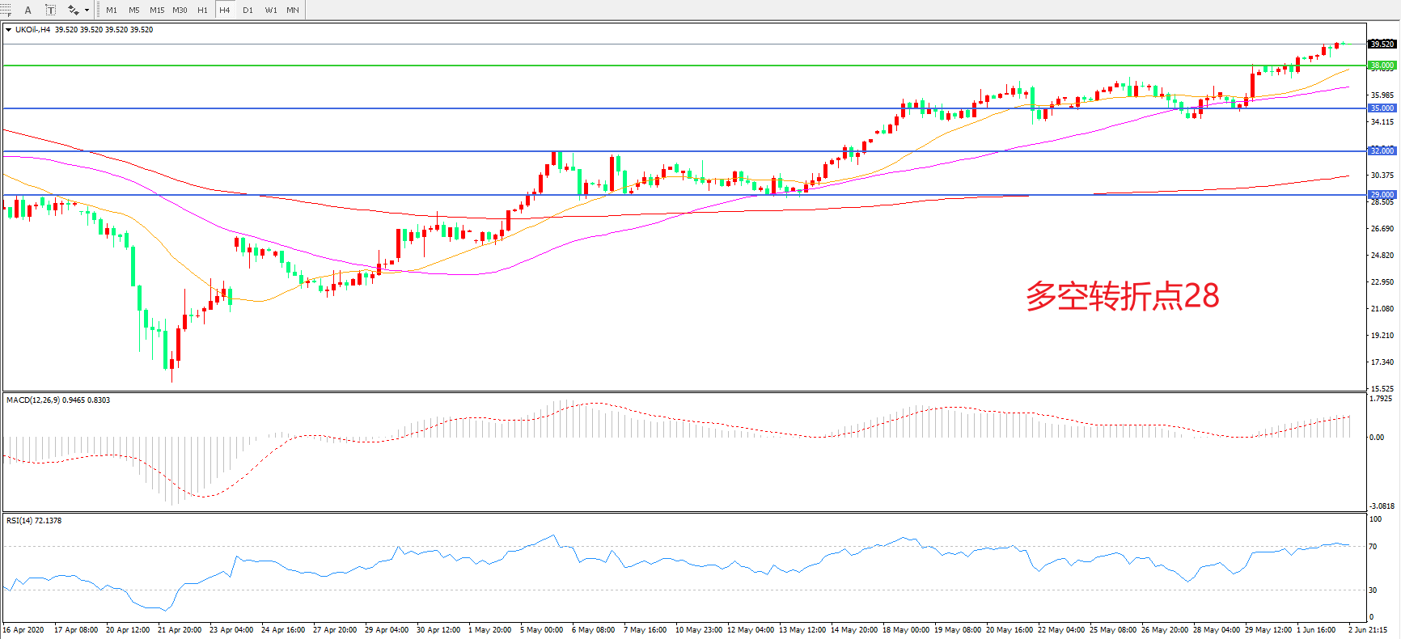Click the red Chinese text annotation on chart
The width and height of the screenshot is (1401, 639).
pos(1122,296)
